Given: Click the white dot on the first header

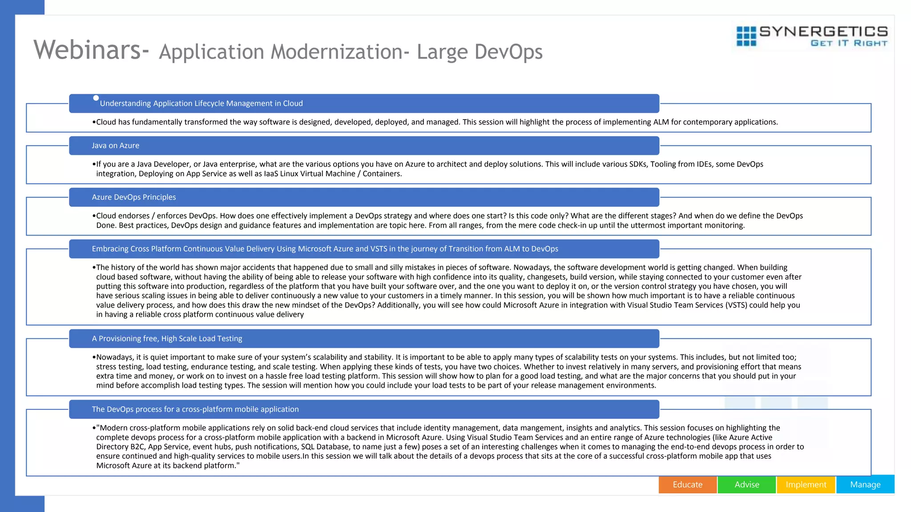Looking at the screenshot, I should click(x=96, y=98).
